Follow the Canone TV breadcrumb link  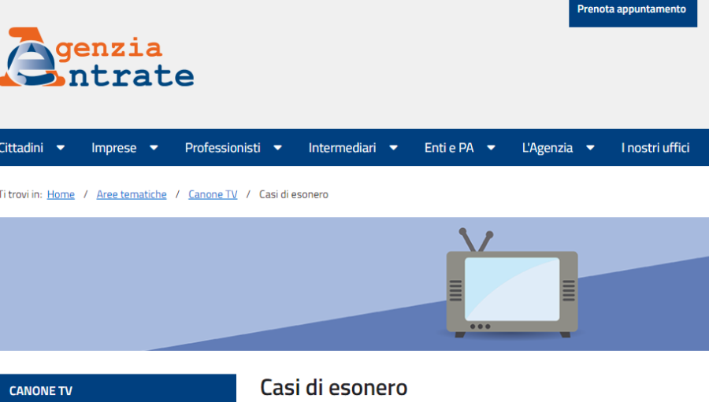point(213,194)
